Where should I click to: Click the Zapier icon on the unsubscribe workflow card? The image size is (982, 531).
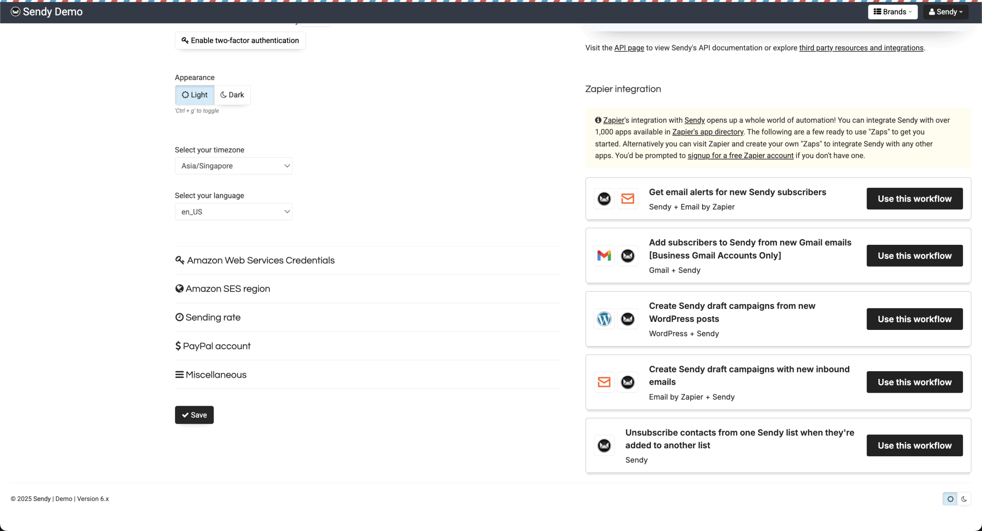(604, 445)
